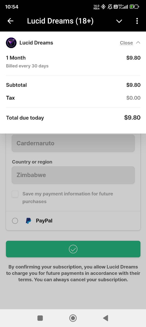
Task: Open the Country or region Zimbabwe dropdown
Action: [x=73, y=175]
